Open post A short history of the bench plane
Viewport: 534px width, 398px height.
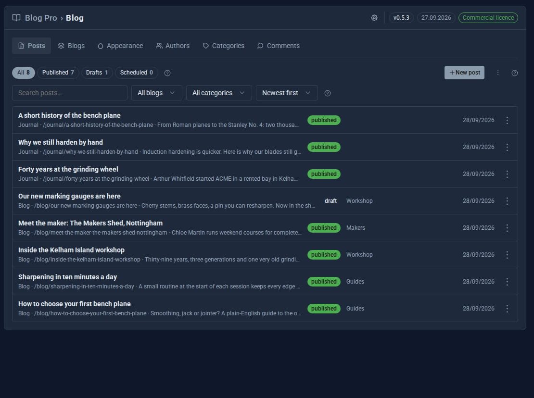click(69, 115)
